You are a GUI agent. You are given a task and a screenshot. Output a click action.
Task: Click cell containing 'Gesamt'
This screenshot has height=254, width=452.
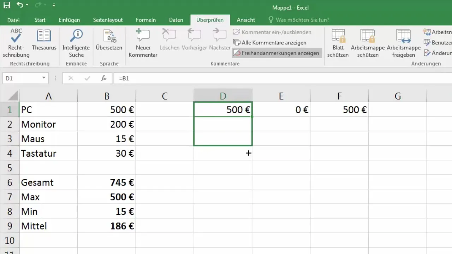point(48,182)
